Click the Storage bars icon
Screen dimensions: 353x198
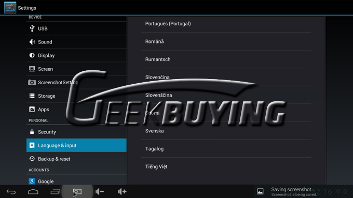(32, 96)
